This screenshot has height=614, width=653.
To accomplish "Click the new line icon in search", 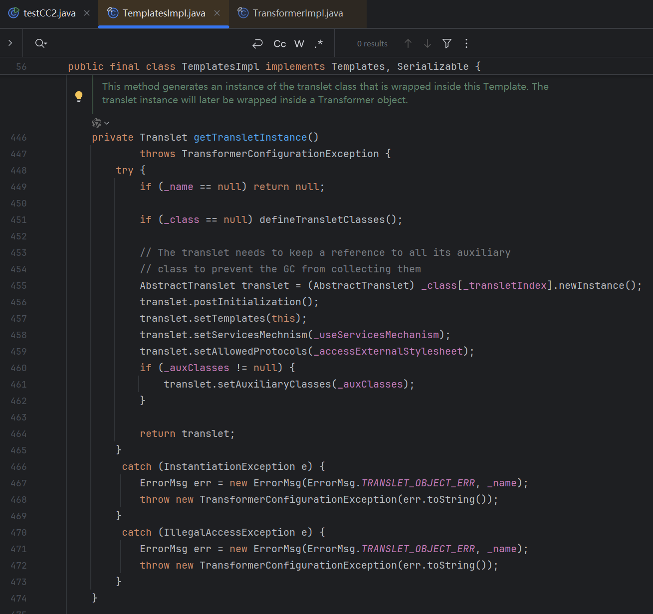I will click(257, 44).
